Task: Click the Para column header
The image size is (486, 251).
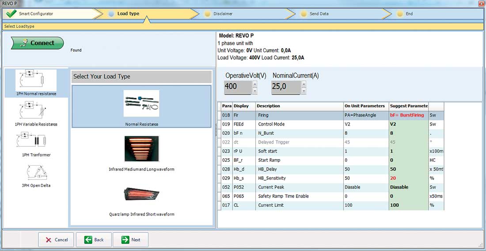Action: click(227, 106)
